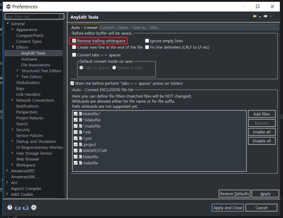Click the Export preferences icon
The width and height of the screenshot is (283, 218).
point(26,207)
